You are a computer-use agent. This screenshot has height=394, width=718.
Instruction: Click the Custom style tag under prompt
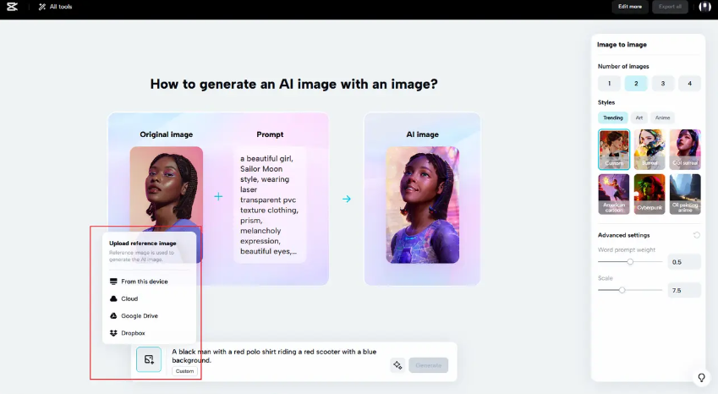click(x=184, y=371)
